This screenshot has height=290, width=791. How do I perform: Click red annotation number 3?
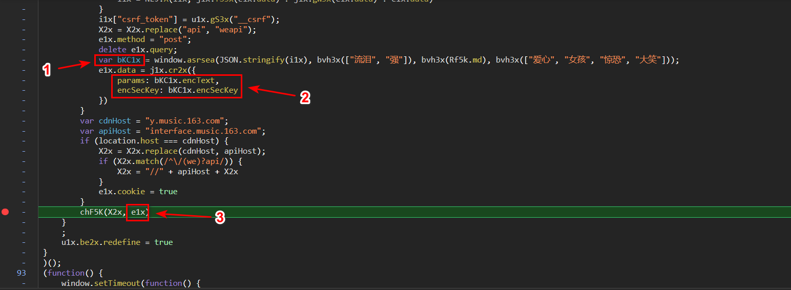pyautogui.click(x=219, y=217)
